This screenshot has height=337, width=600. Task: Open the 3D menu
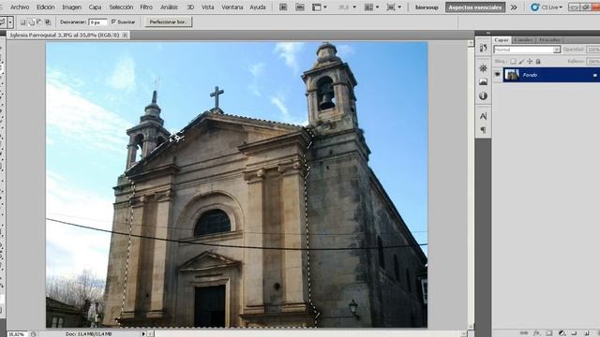pos(190,7)
